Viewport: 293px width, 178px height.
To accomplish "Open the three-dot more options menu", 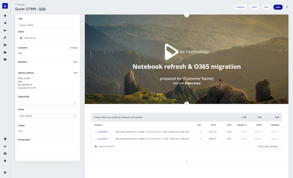I will (x=287, y=7).
